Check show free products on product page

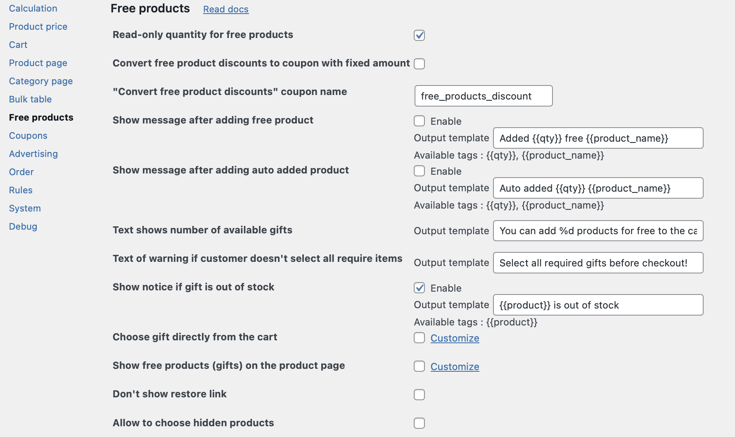click(419, 366)
